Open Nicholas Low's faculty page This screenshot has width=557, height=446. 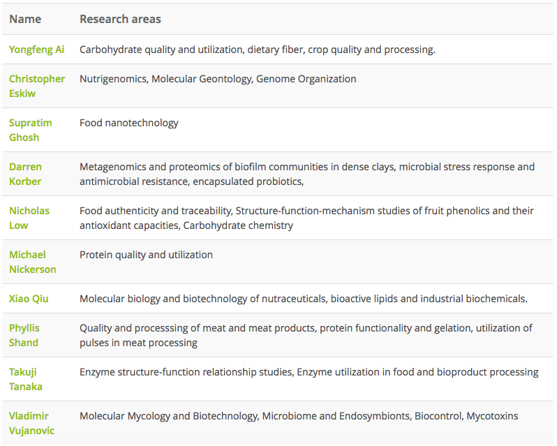29,218
